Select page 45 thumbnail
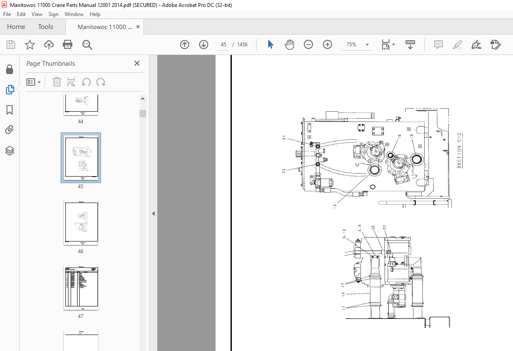 point(81,158)
